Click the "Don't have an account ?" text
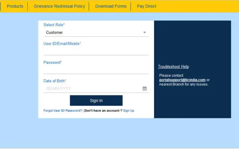 (103, 110)
